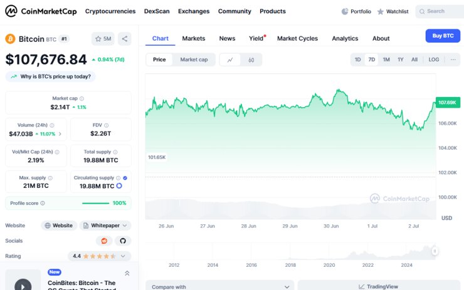Open the DexScan menu
Screen dimensions: 464x290
(x=157, y=11)
